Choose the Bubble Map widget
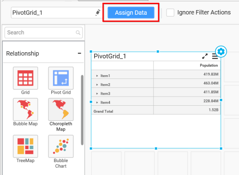Screen dimensions: 239x175 pos(25,109)
